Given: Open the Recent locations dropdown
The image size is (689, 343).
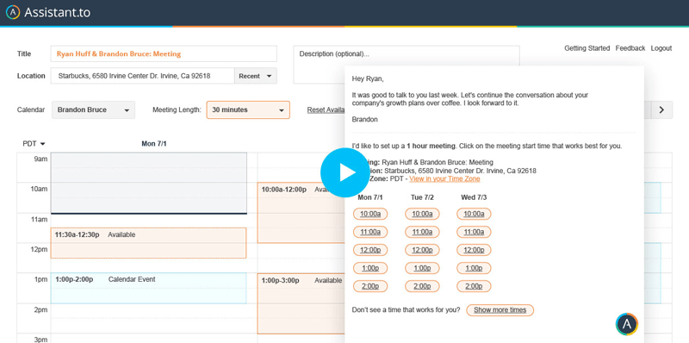Looking at the screenshot, I should (x=255, y=76).
